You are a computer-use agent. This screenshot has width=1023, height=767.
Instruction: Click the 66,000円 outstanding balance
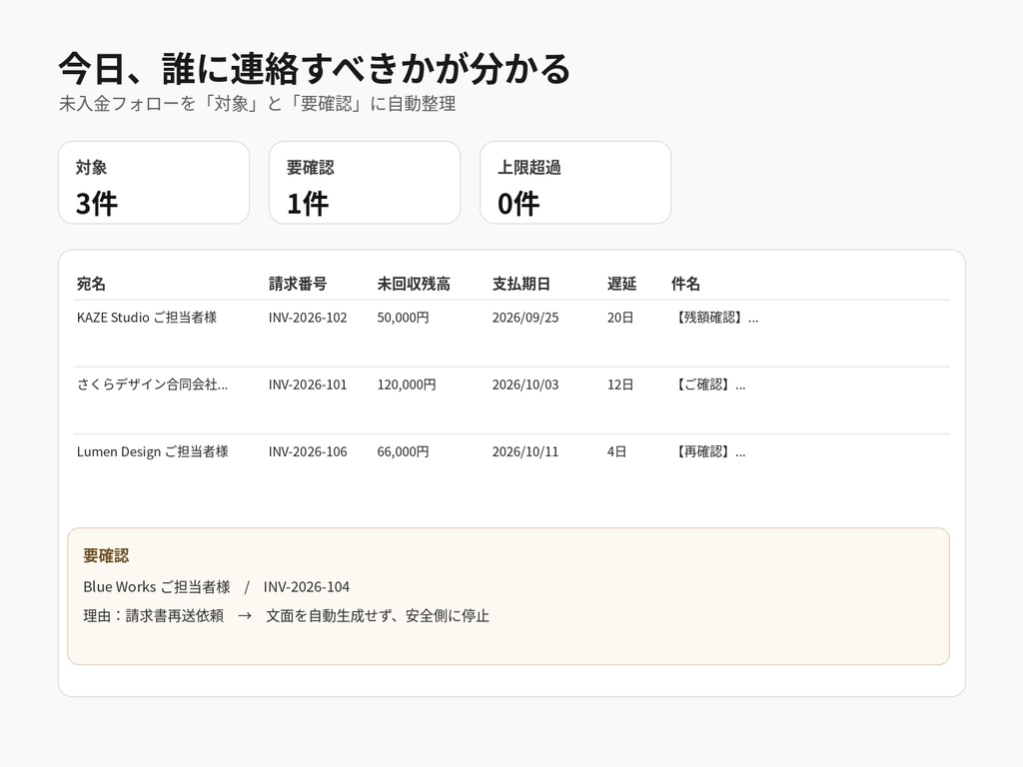(404, 452)
